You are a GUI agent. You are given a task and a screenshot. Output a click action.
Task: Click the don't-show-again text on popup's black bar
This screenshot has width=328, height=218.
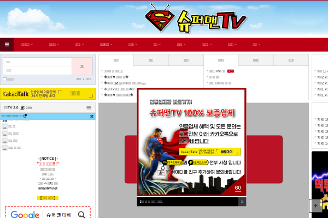(x=151, y=202)
